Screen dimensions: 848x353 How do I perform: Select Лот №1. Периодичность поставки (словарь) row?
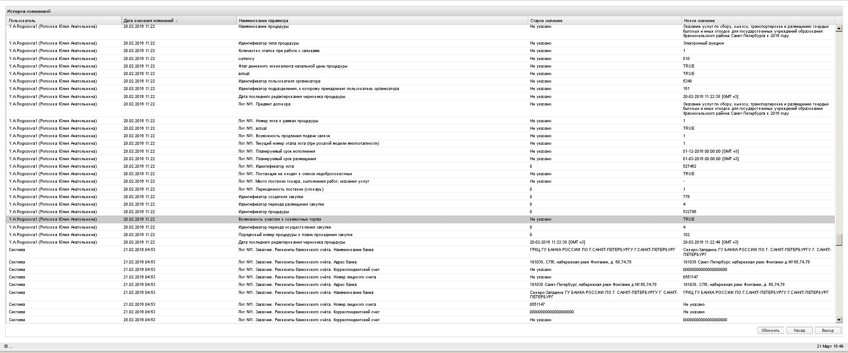point(420,189)
